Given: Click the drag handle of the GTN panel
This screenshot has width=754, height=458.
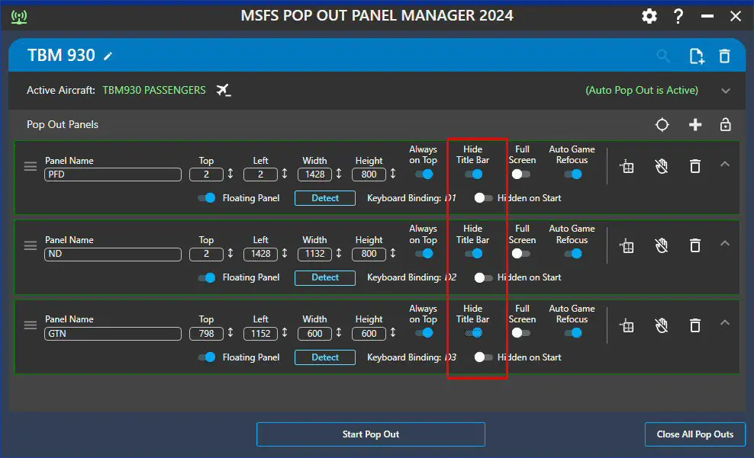Looking at the screenshot, I should click(31, 325).
